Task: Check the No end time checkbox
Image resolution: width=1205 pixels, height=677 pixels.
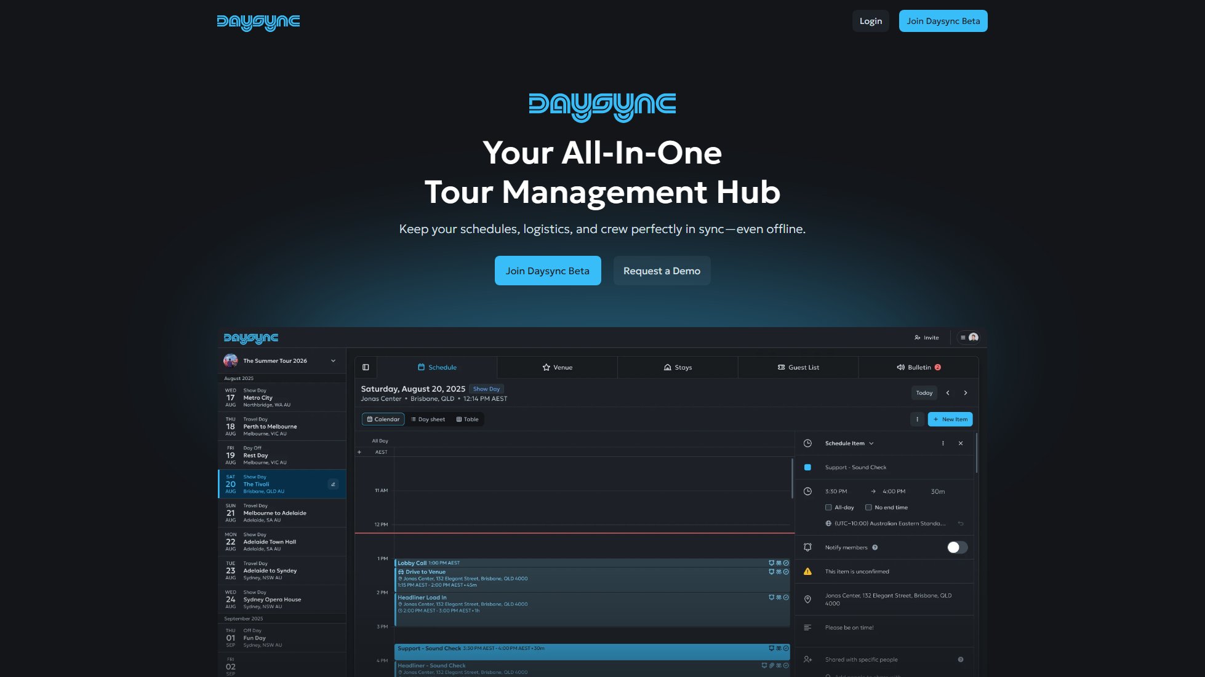Action: tap(868, 507)
